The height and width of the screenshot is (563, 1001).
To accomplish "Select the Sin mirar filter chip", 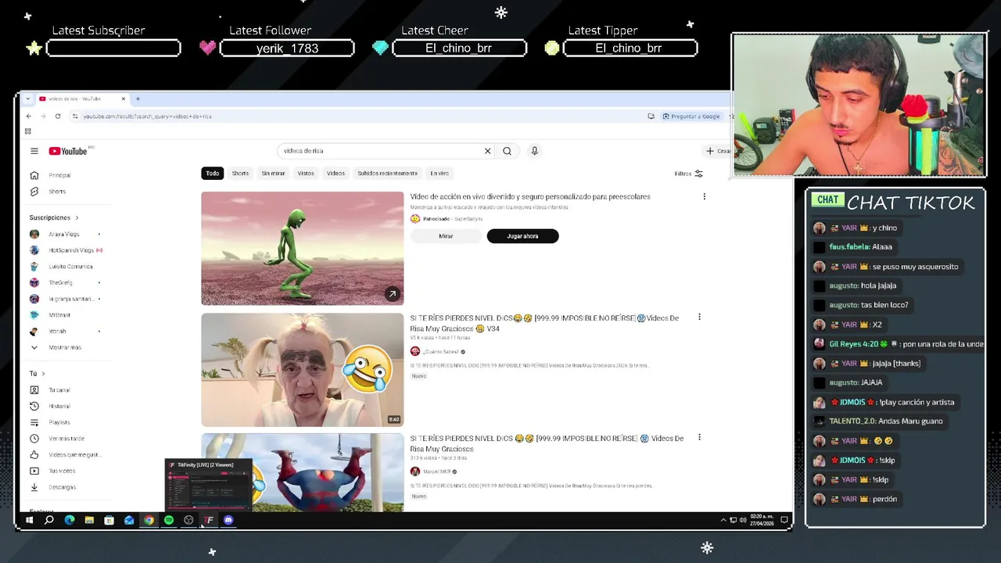I will (273, 173).
